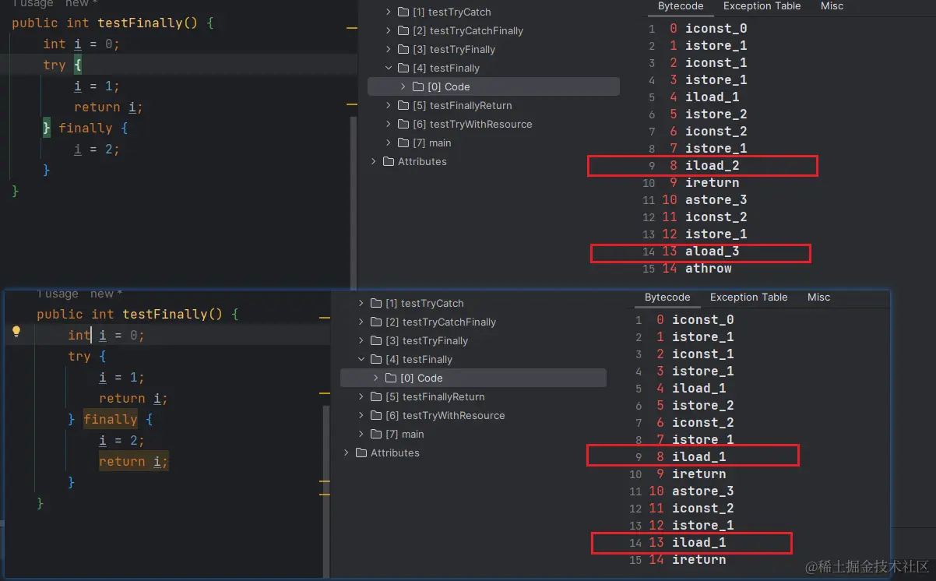Viewport: 936px width, 581px height.
Task: Click the lower editor's vertical scrollbar
Action: coord(326,491)
